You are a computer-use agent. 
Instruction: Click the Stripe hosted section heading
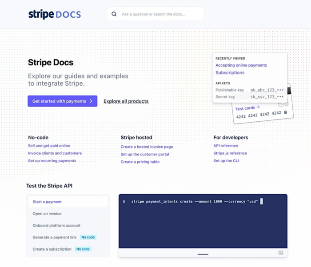click(136, 137)
